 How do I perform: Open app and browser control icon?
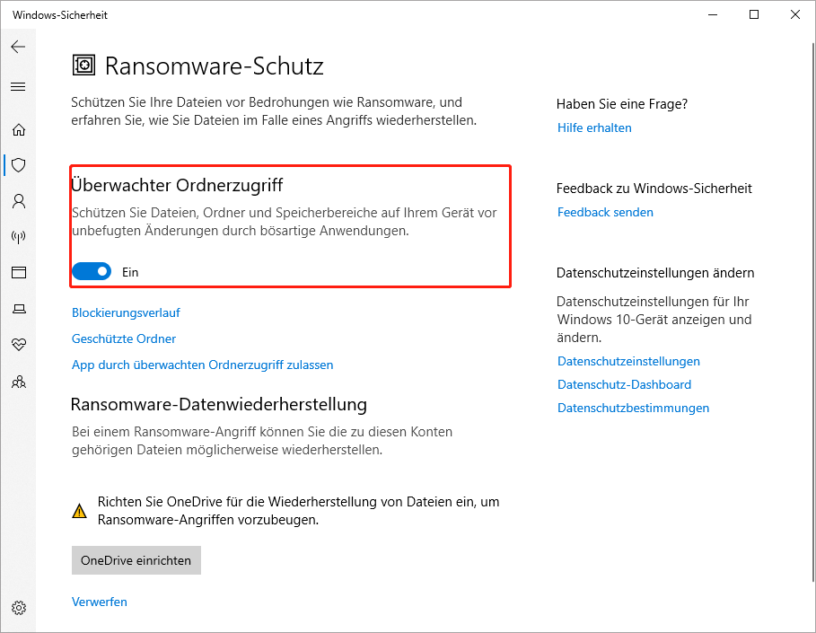tap(19, 272)
